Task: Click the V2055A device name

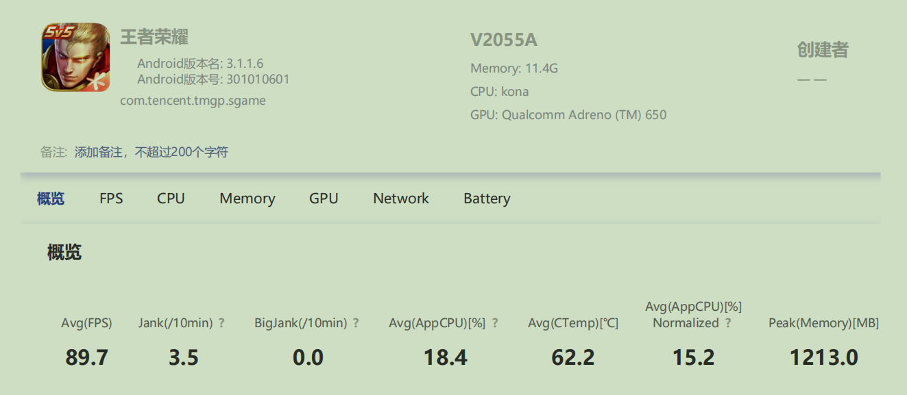Action: (x=504, y=40)
